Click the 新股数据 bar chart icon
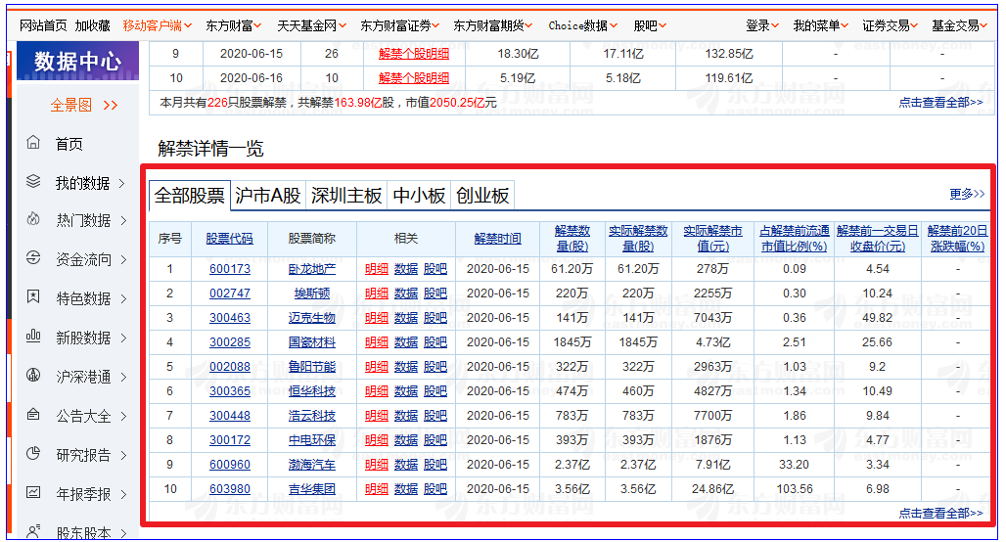The width and height of the screenshot is (1006, 542). [33, 337]
